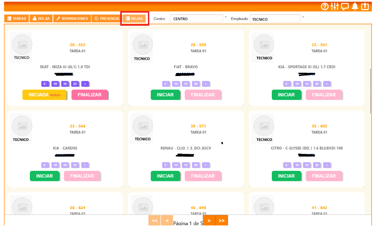Screen dimensions: 376x228
Task: Click the + time button on SEAT IBIZA card
Action: [85, 84]
